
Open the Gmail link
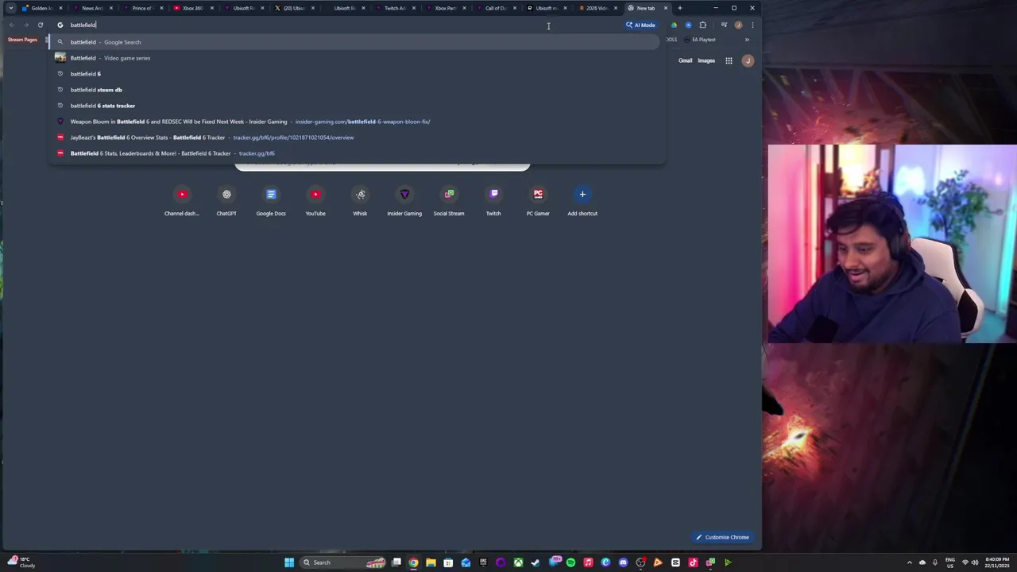point(685,60)
